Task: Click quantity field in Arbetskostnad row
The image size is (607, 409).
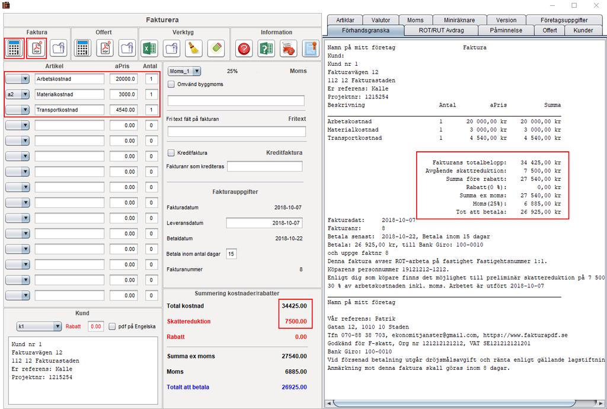Action: coord(151,79)
